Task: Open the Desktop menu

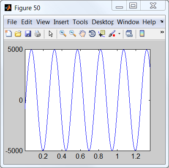Action: [103, 22]
